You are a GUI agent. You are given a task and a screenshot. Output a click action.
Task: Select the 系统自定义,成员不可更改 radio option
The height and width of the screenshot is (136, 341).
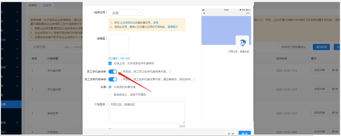click(110, 94)
